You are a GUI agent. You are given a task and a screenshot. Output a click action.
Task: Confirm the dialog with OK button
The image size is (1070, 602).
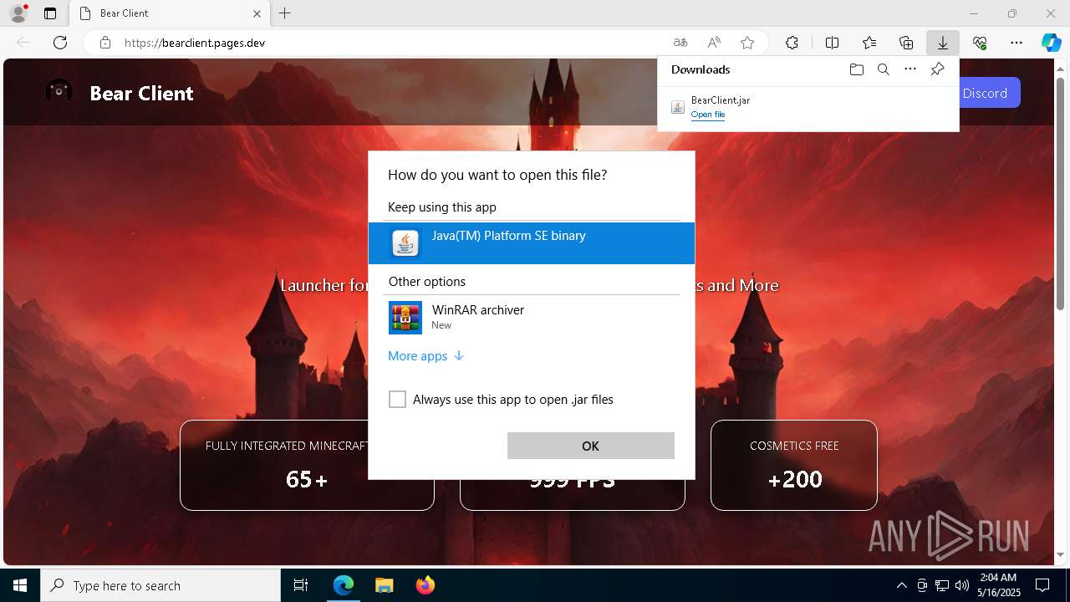tap(591, 446)
